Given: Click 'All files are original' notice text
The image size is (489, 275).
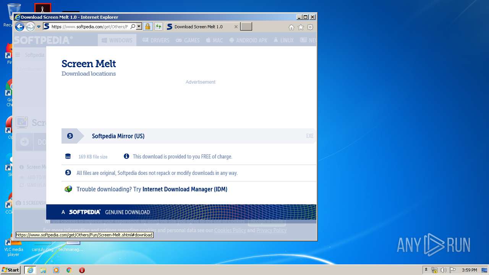Looking at the screenshot, I should point(157,173).
